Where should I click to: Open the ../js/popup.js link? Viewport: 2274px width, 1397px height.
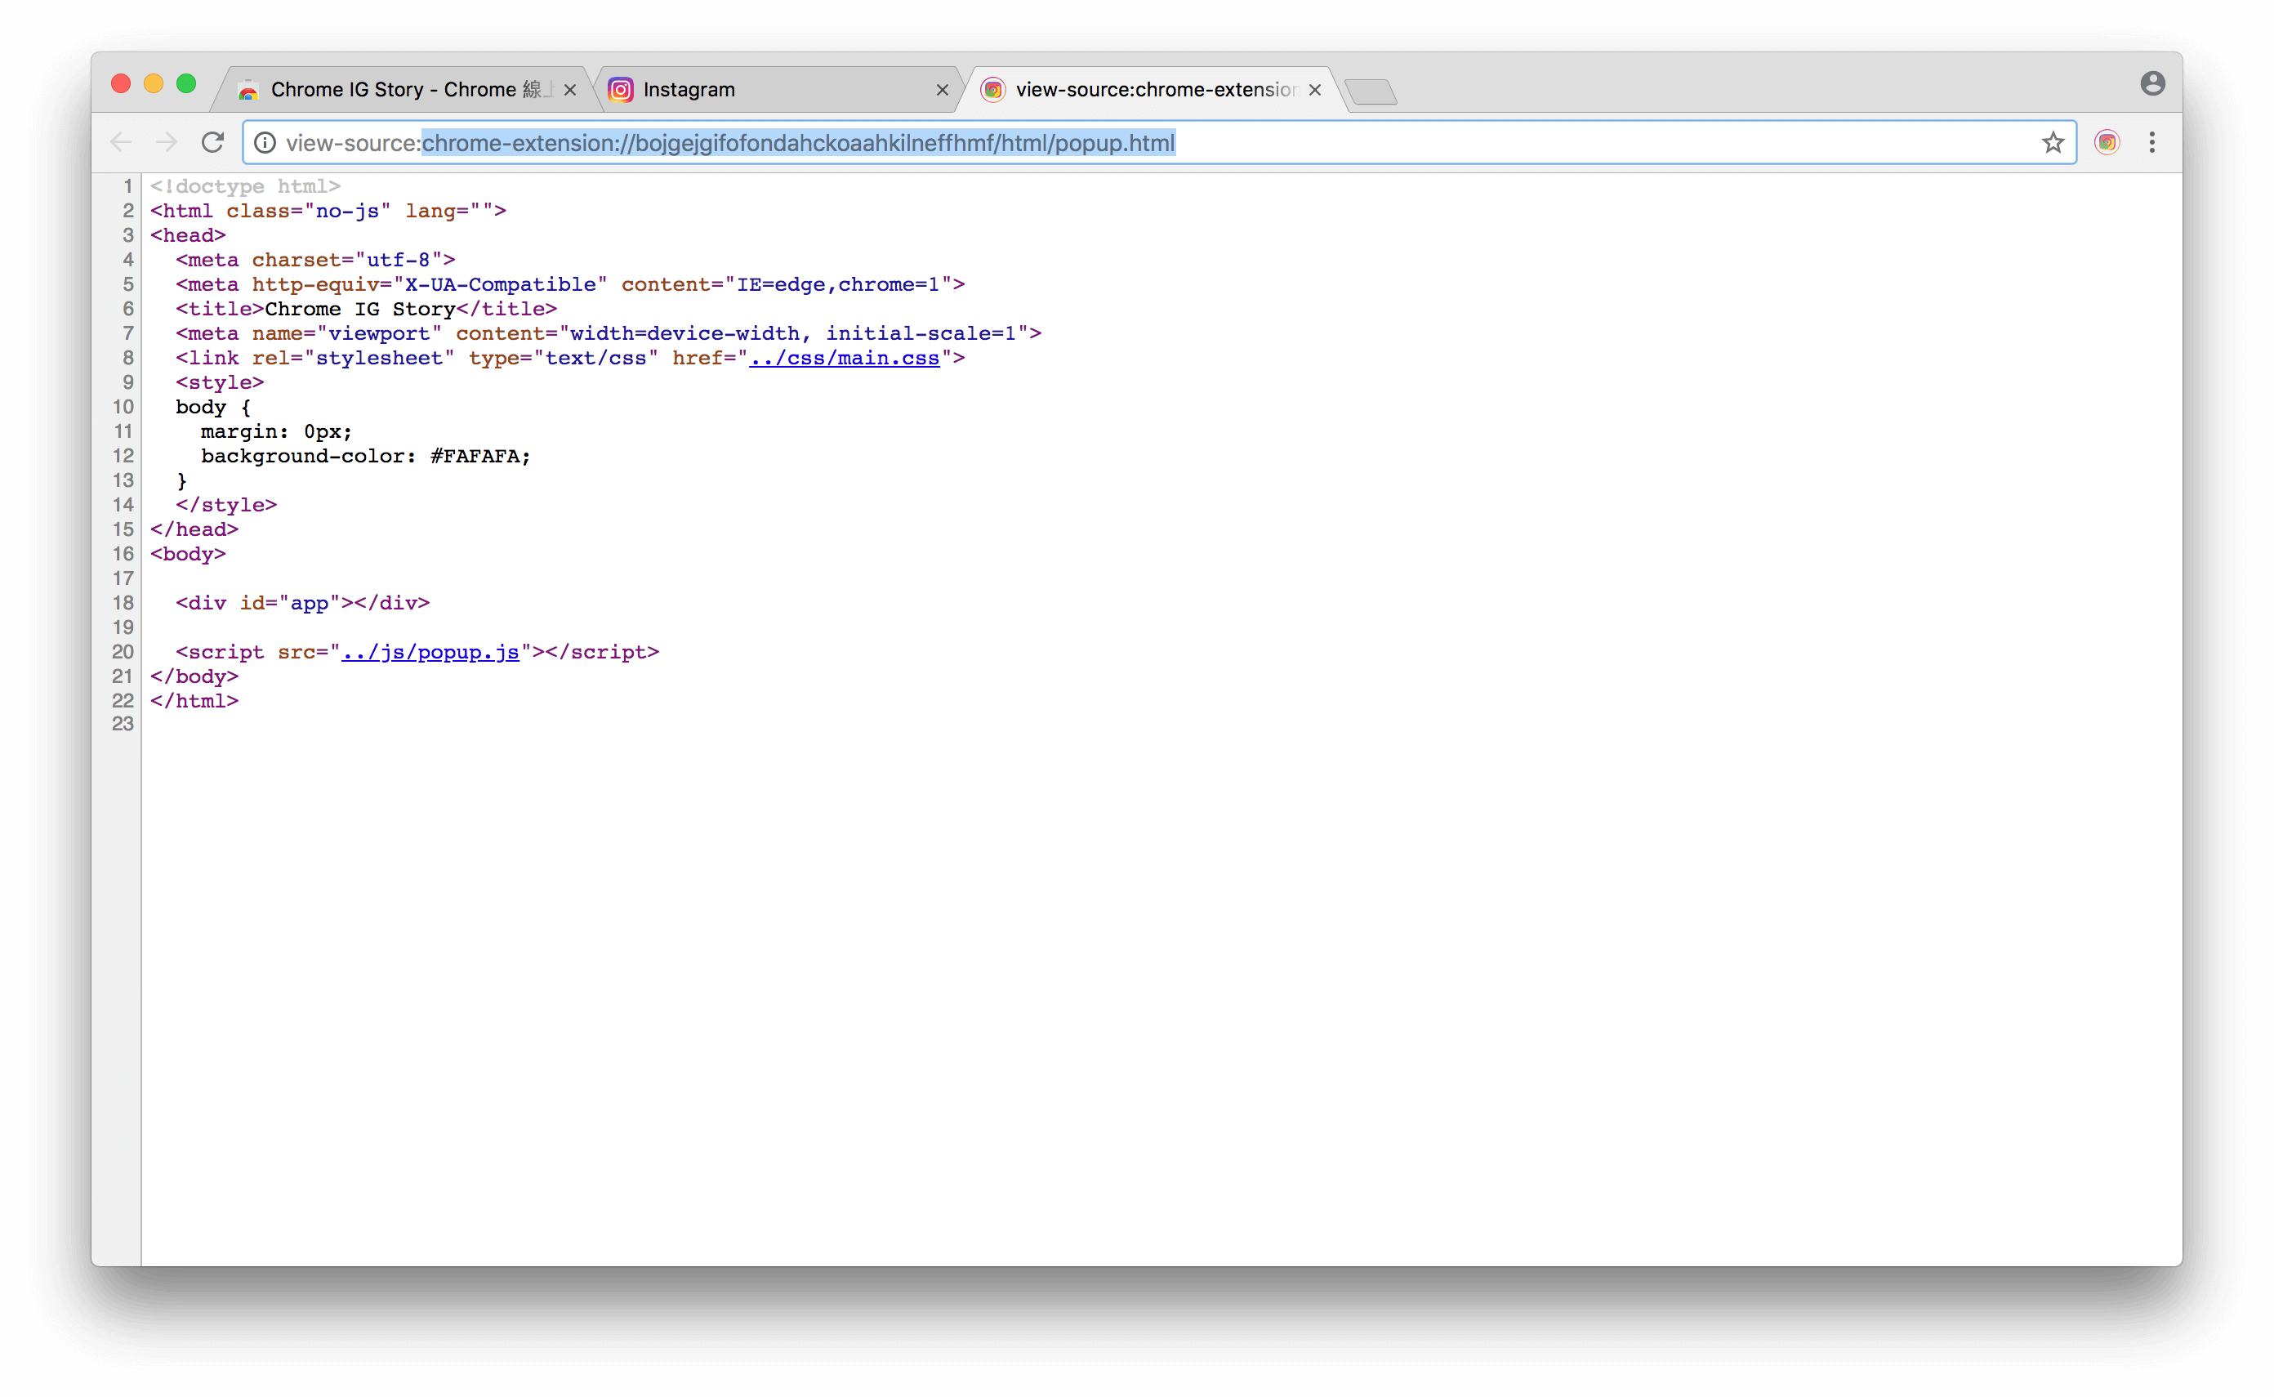(430, 652)
